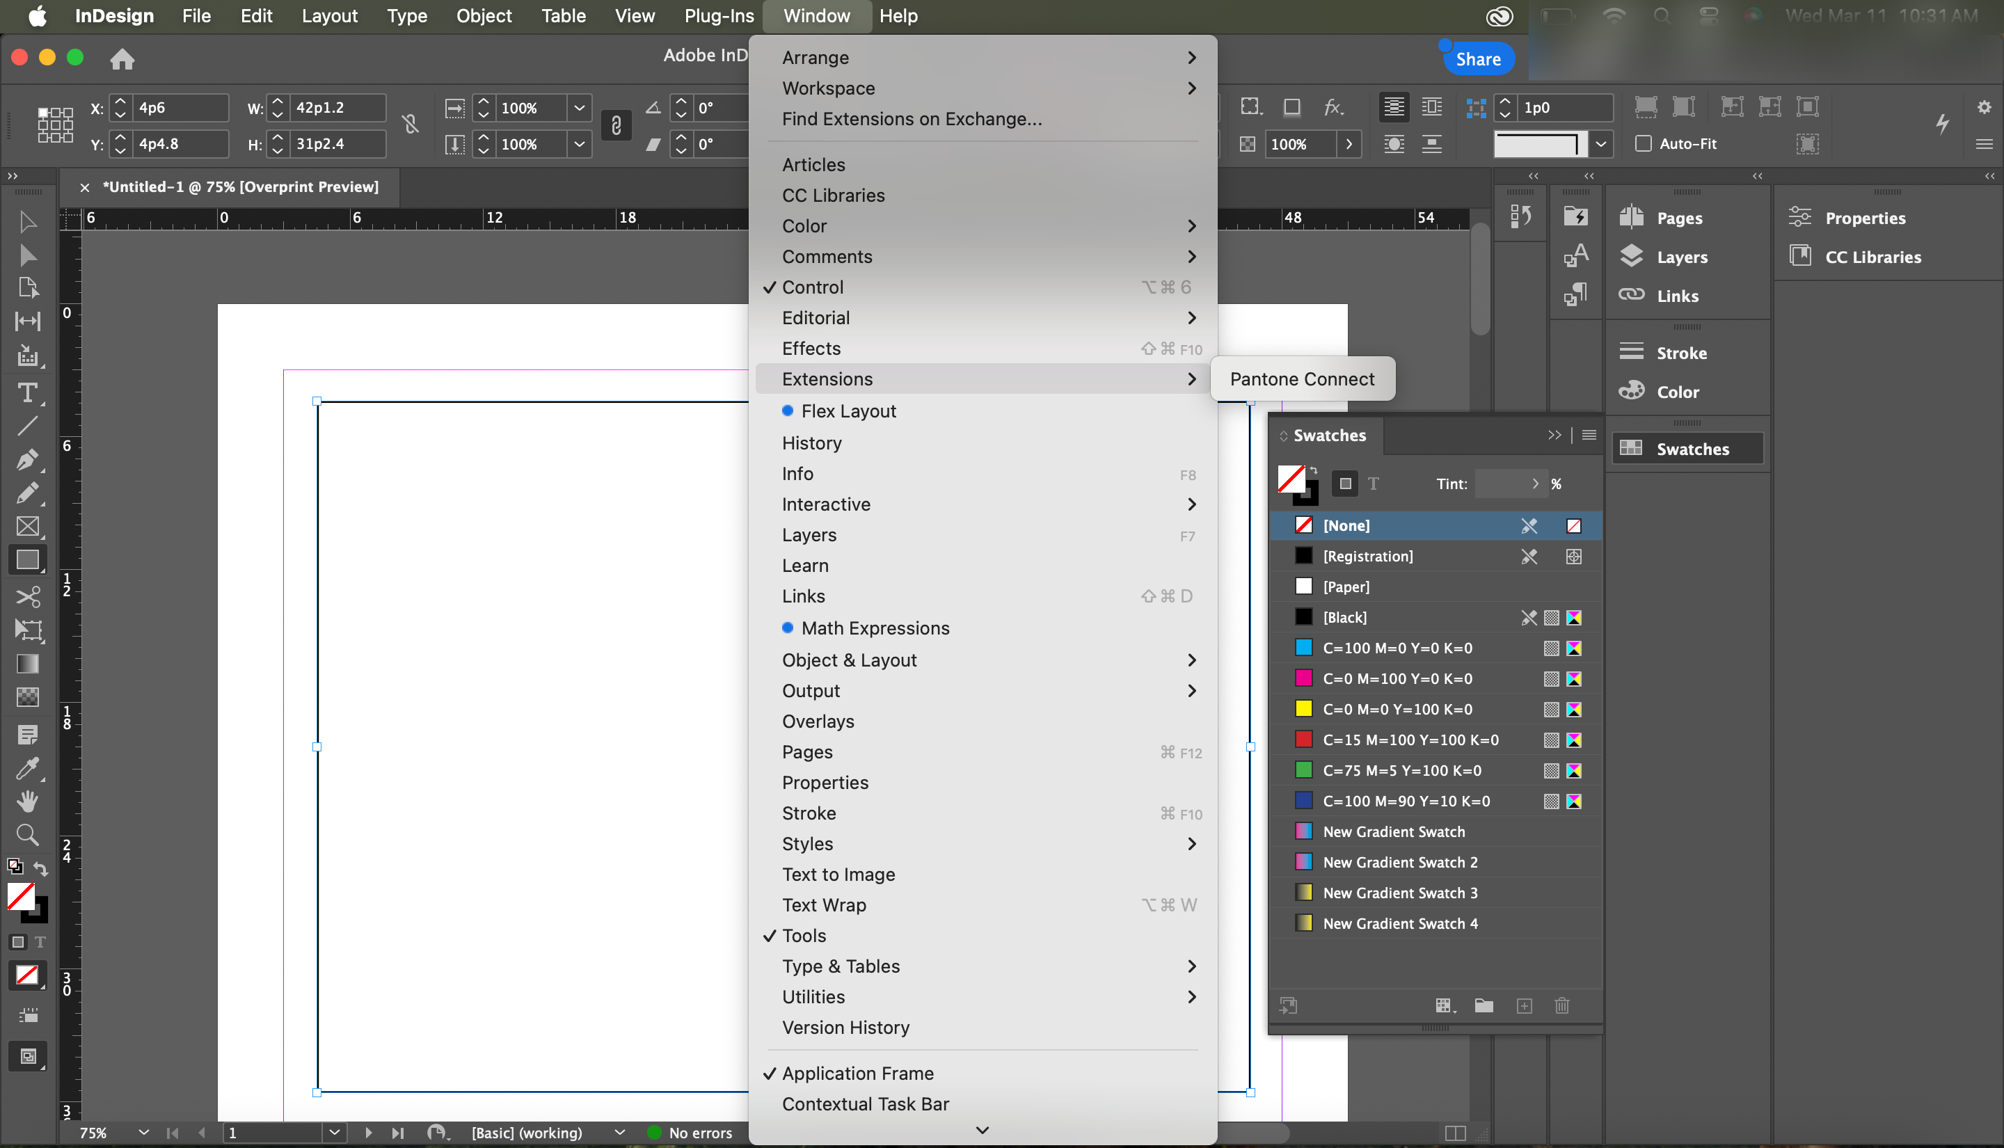Open the Layers panel button
The image size is (2004, 1148).
(x=1680, y=257)
